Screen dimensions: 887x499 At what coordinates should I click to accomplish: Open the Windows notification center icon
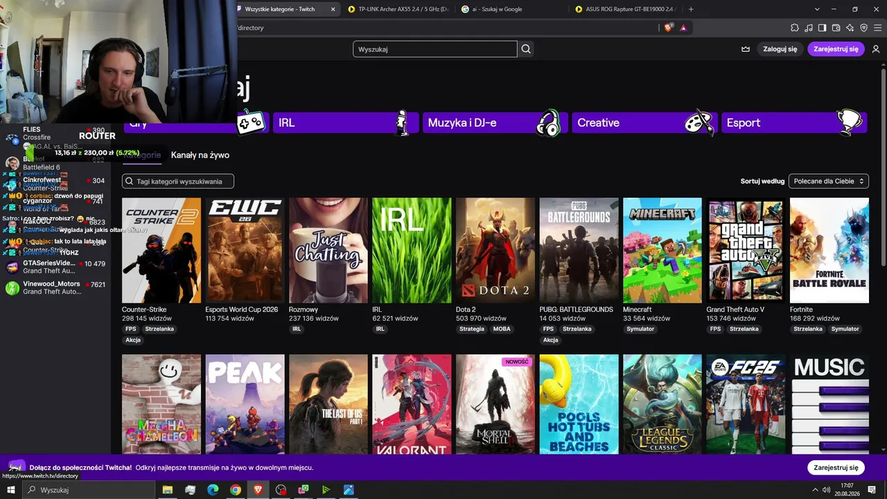(872, 490)
